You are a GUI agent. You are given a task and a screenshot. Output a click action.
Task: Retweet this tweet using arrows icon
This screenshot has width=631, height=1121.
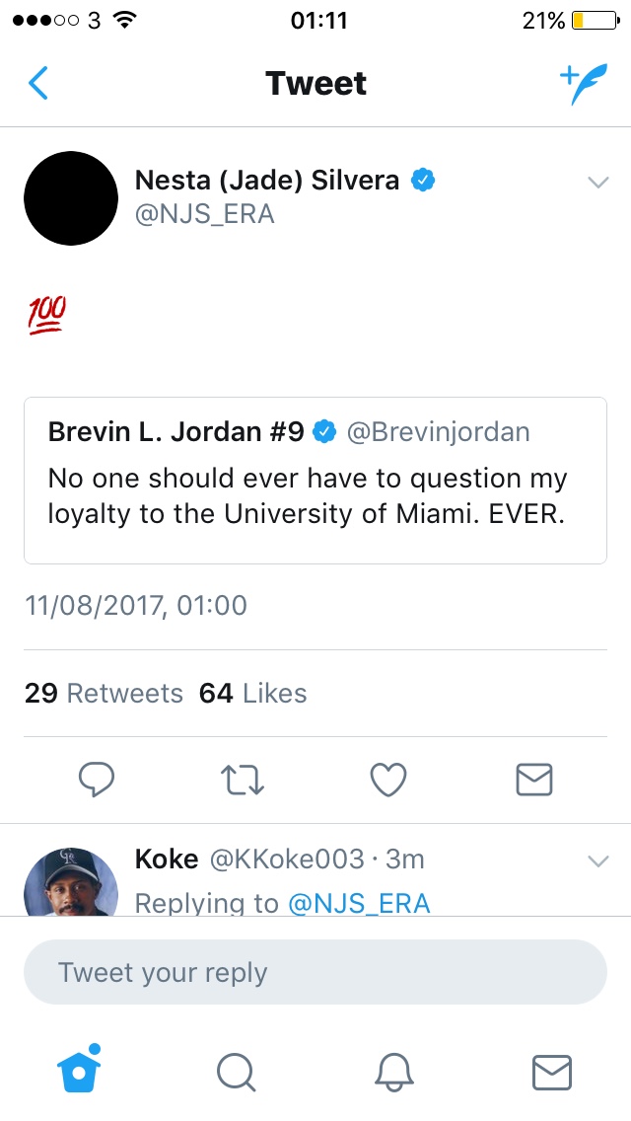pyautogui.click(x=243, y=780)
